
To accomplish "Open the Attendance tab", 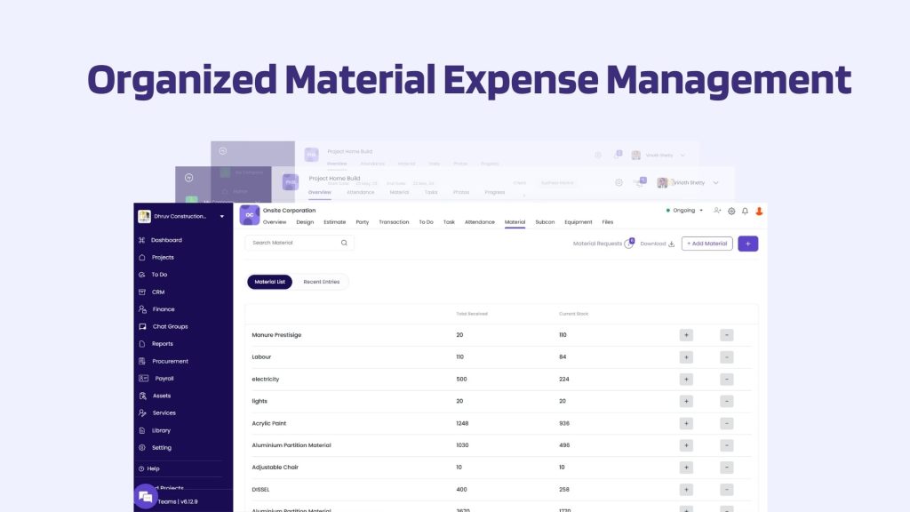I will (x=479, y=222).
